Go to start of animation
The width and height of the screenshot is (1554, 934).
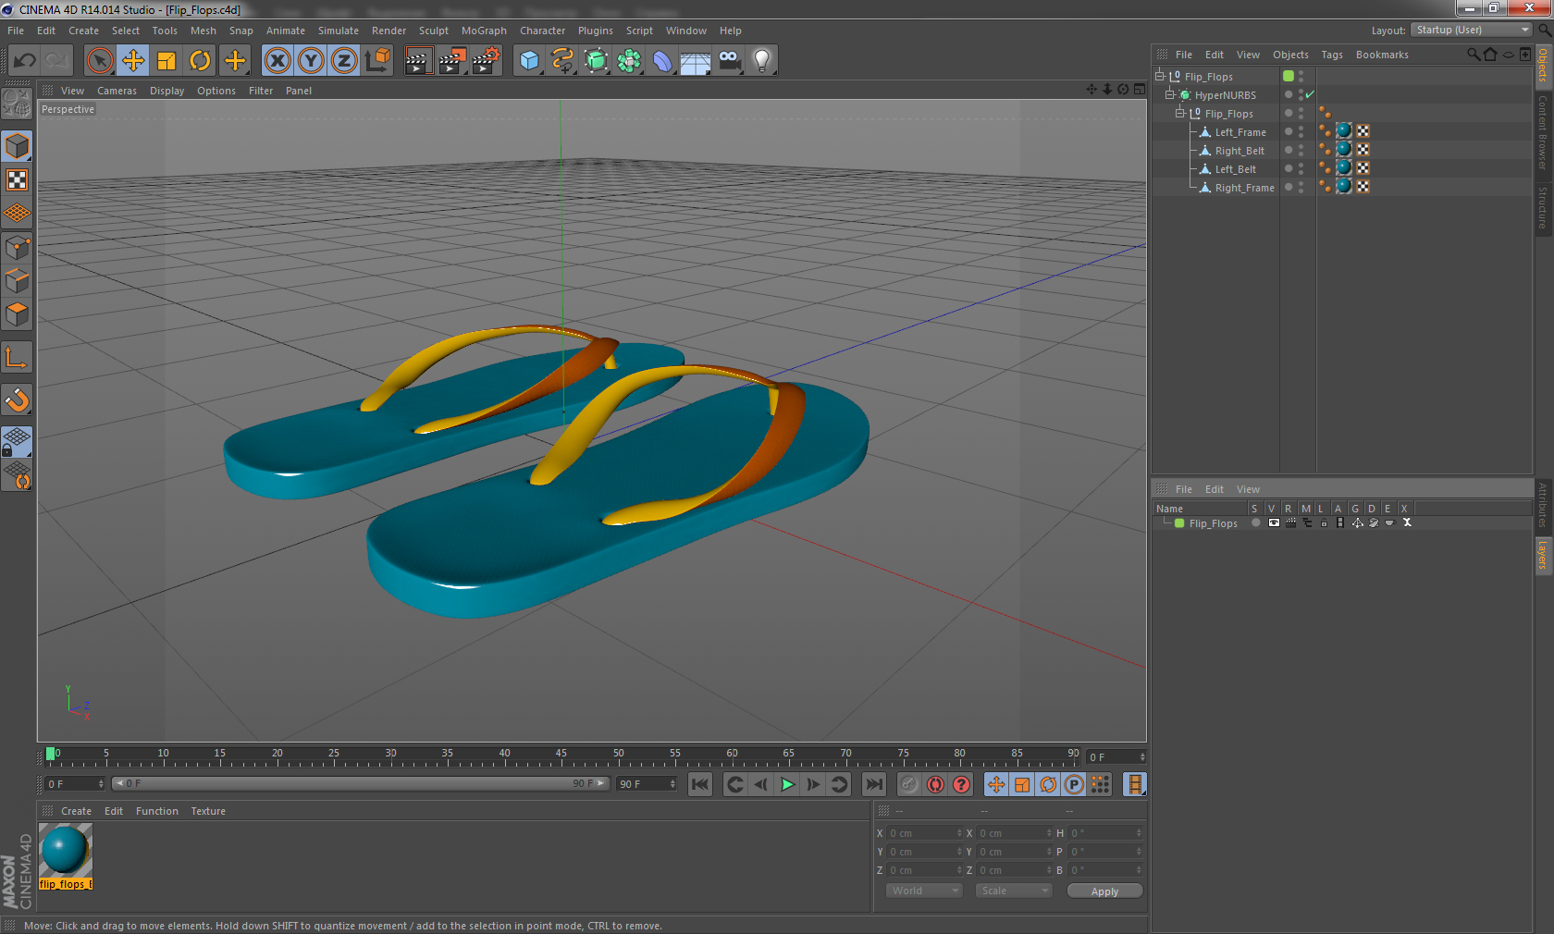(700, 784)
